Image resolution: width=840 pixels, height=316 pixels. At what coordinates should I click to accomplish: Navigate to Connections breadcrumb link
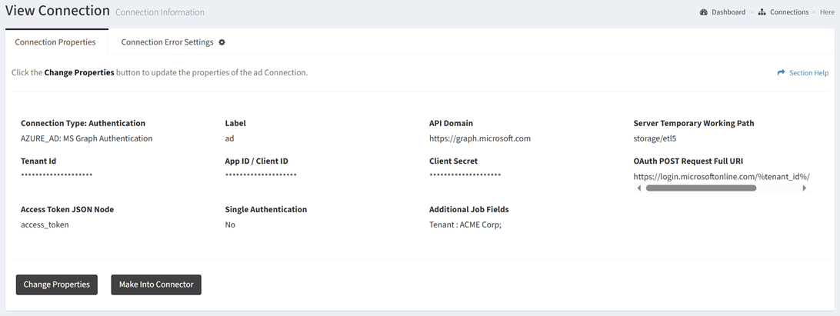coord(789,12)
